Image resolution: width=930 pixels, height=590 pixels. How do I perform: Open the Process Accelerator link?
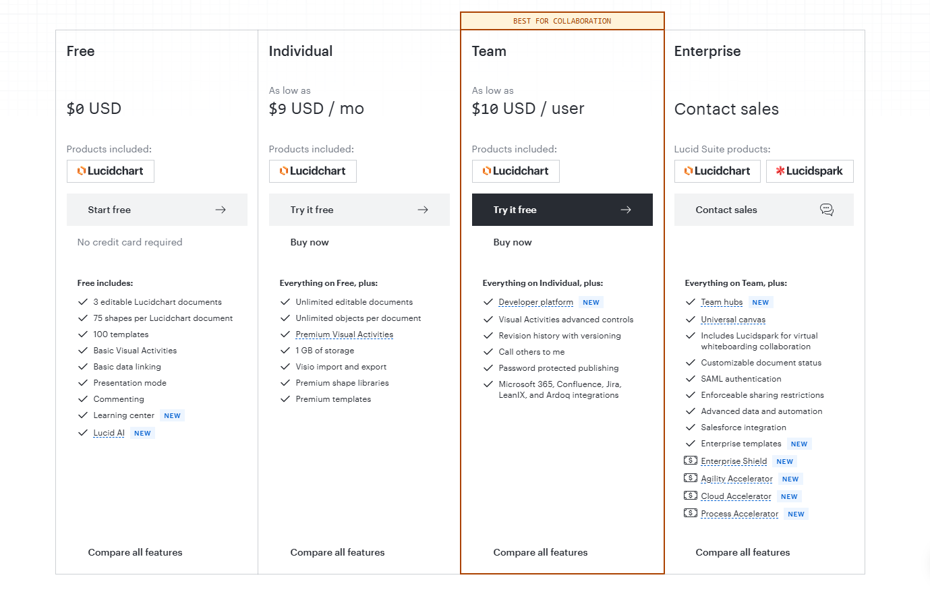click(740, 514)
